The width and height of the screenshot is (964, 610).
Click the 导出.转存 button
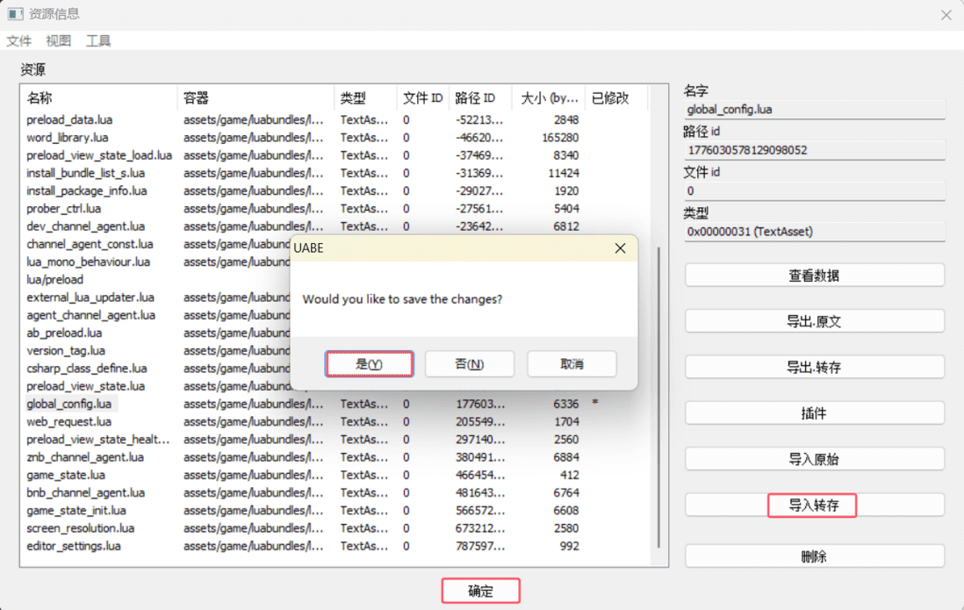(814, 367)
